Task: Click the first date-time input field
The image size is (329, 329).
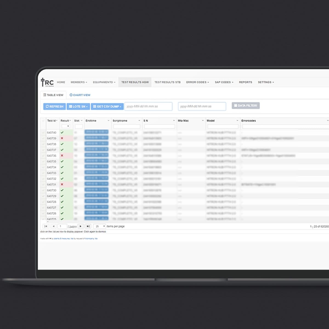Action: coord(148,106)
